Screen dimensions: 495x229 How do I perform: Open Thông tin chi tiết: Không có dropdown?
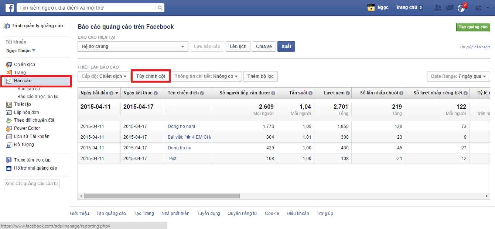[x=206, y=76]
